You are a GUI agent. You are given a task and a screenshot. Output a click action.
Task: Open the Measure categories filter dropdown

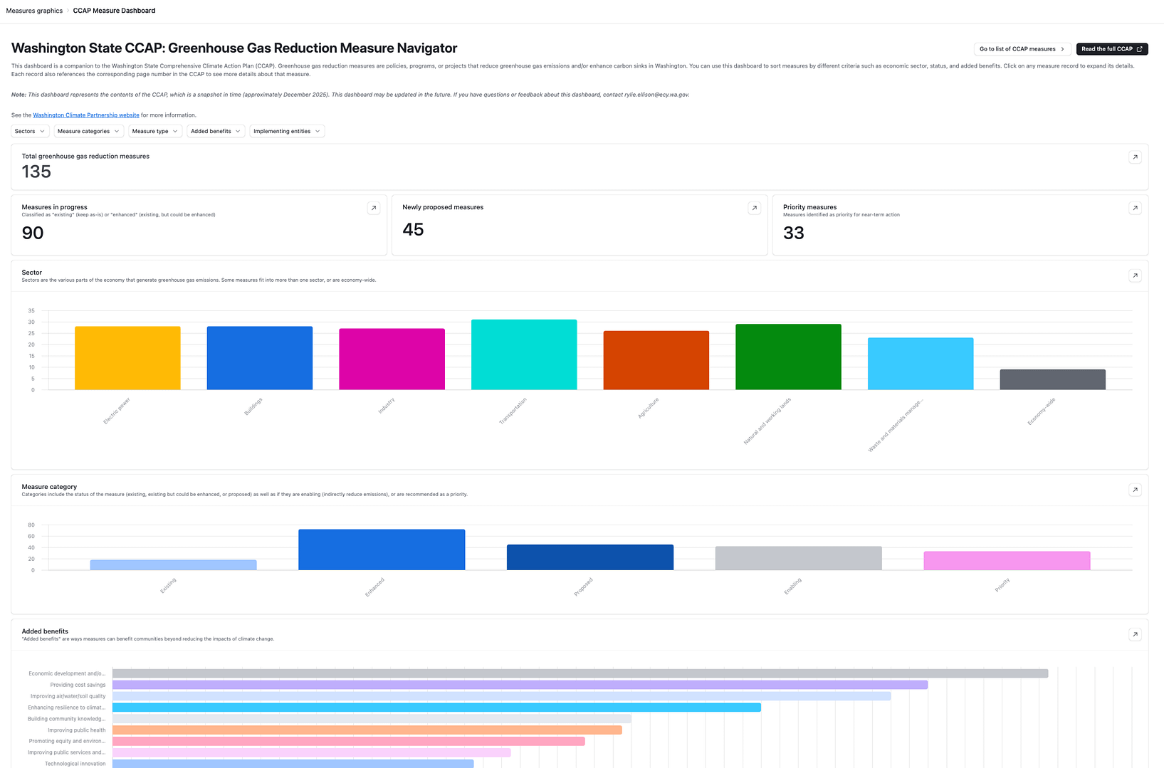click(89, 131)
